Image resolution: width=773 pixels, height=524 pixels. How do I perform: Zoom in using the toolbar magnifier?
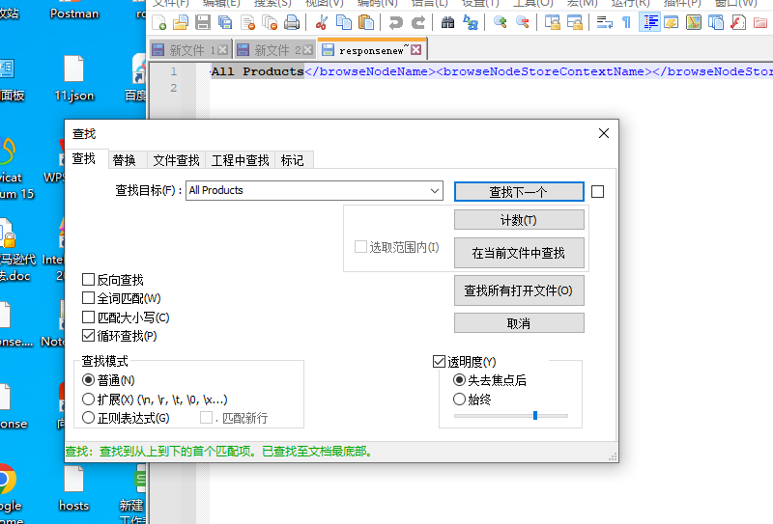click(x=500, y=22)
